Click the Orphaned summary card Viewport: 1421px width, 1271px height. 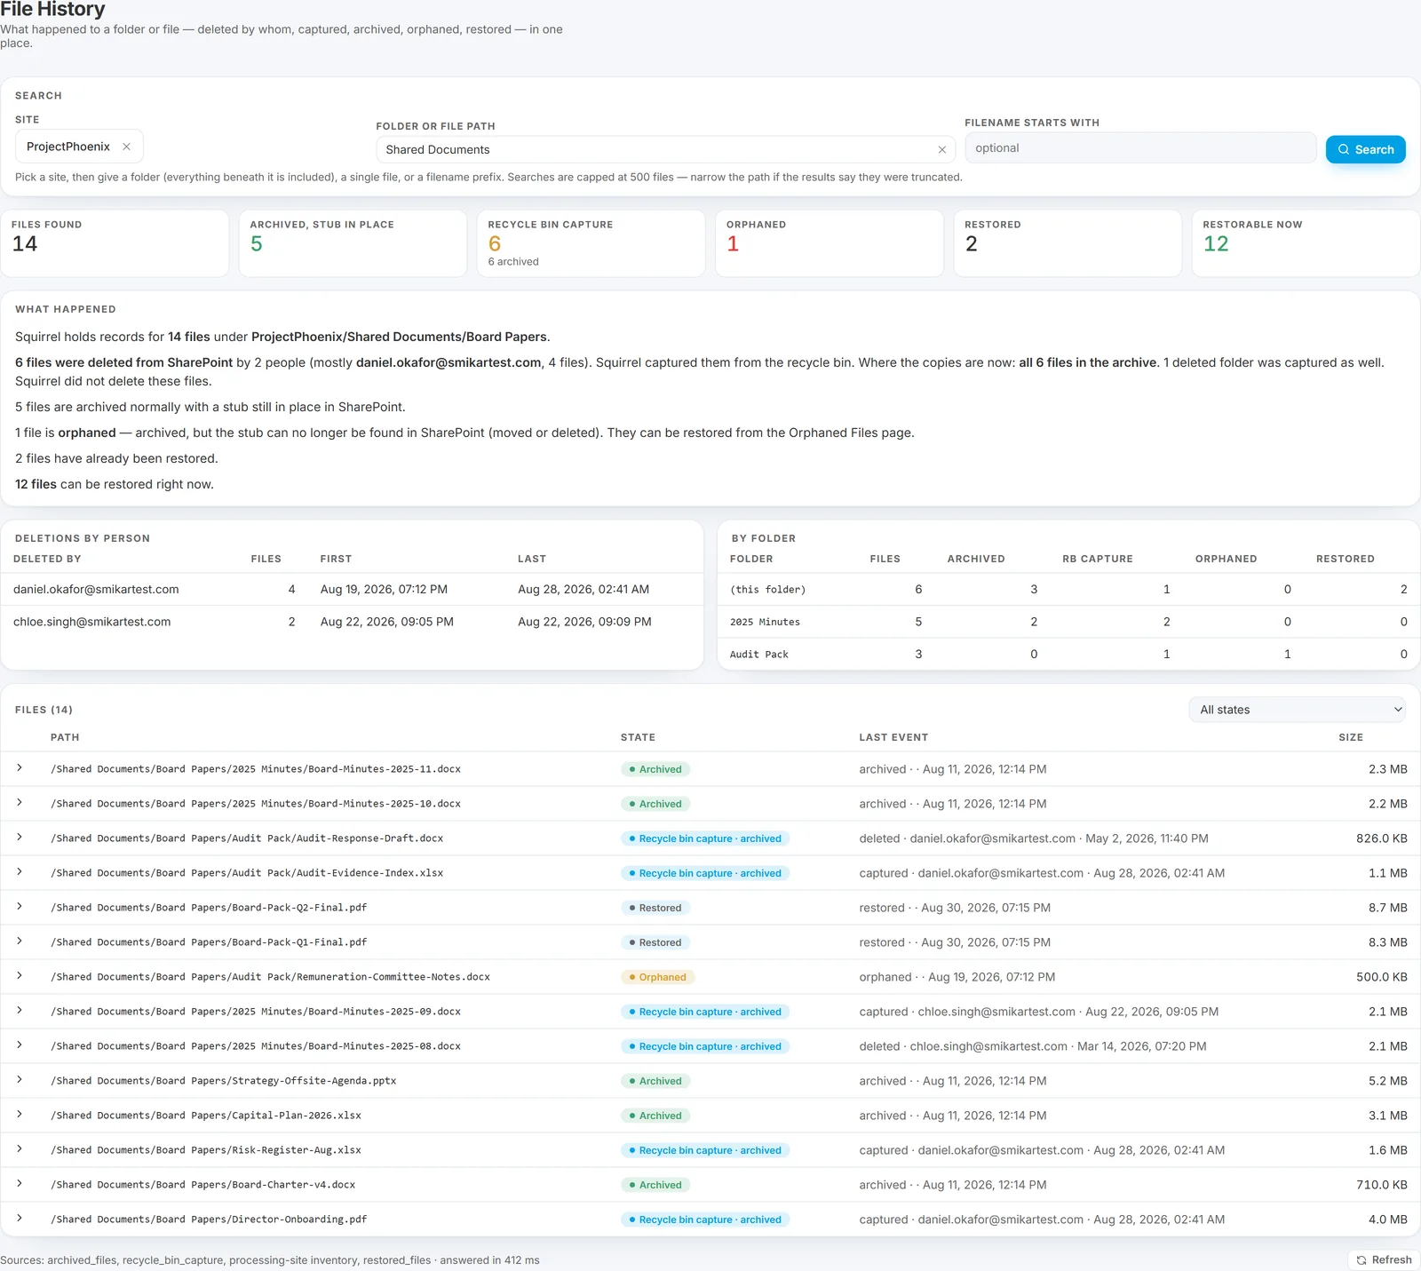[829, 243]
